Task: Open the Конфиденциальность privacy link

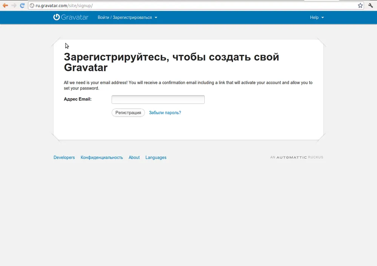Action: tap(102, 158)
